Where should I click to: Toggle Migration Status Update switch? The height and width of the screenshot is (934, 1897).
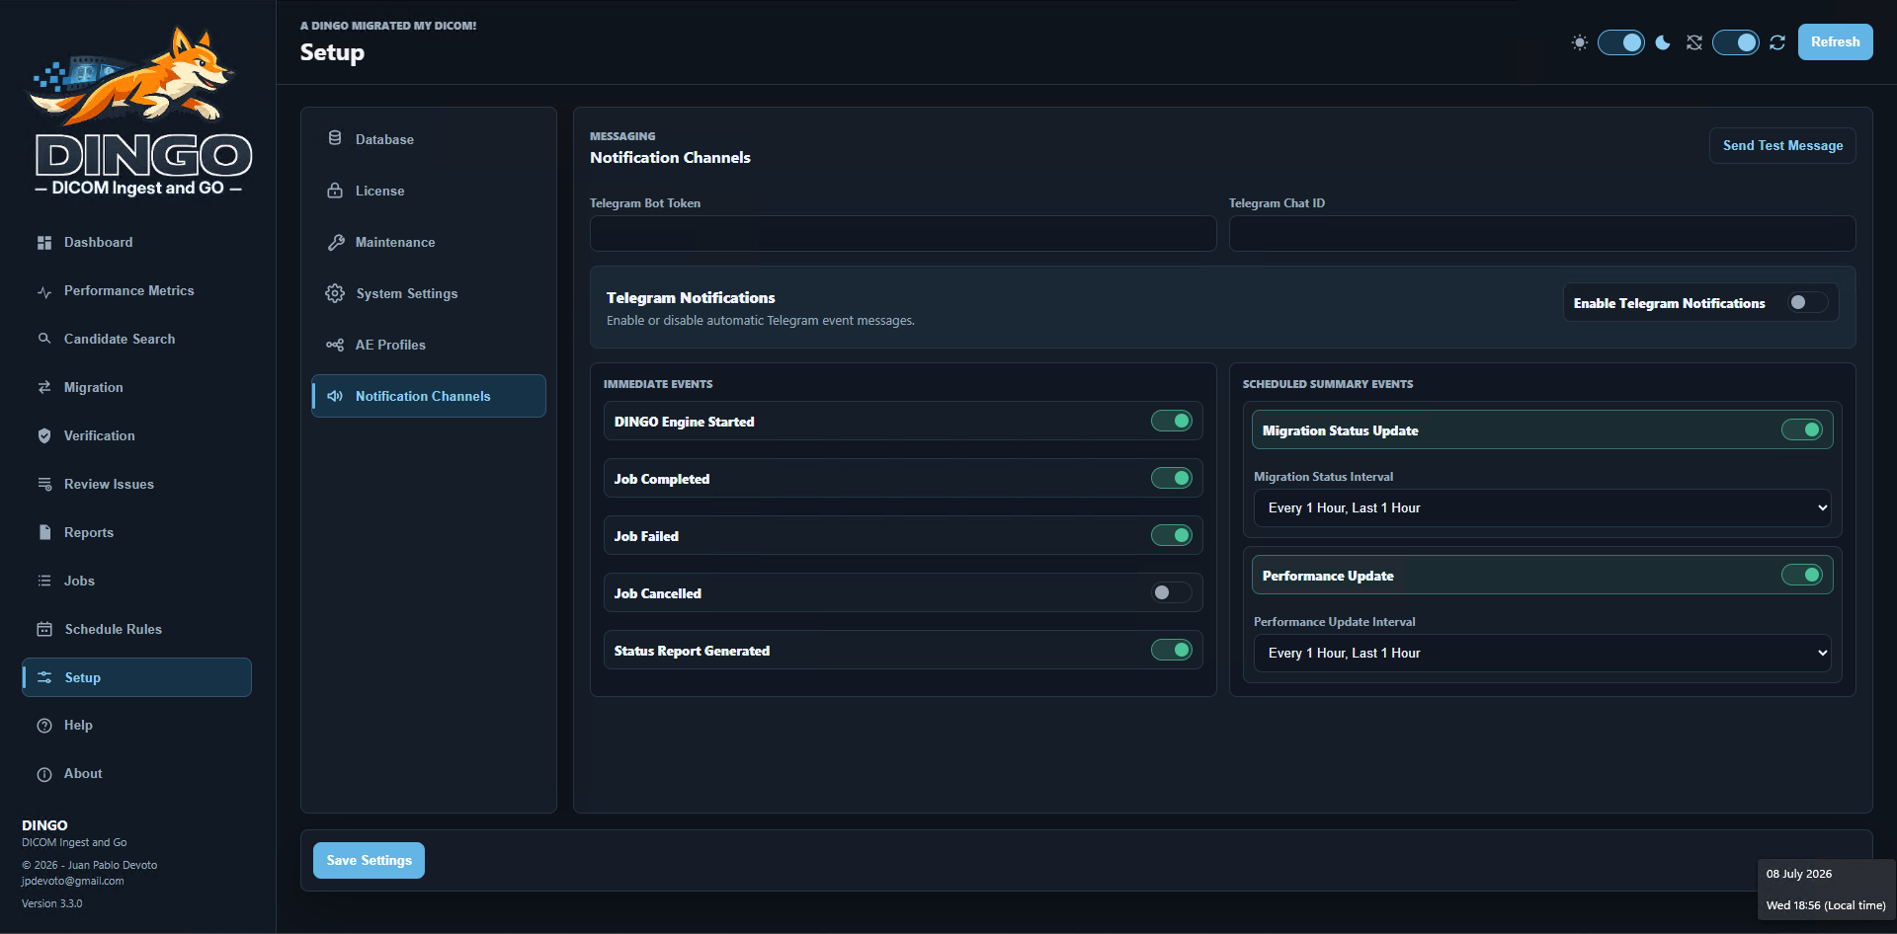(1802, 430)
